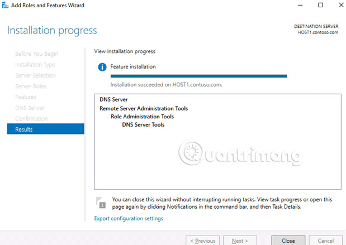Click the blue Feature installation info icon
346x245 pixels.
[x=102, y=67]
